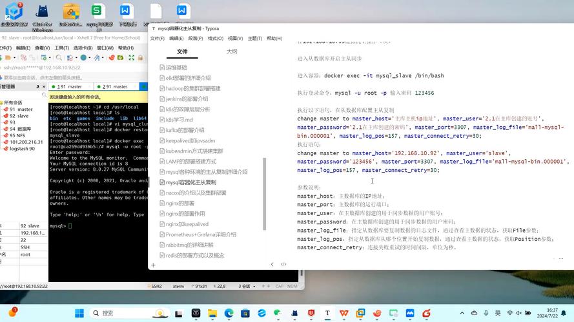
Task: Open the Typora source code mode toggle
Action: 283,264
